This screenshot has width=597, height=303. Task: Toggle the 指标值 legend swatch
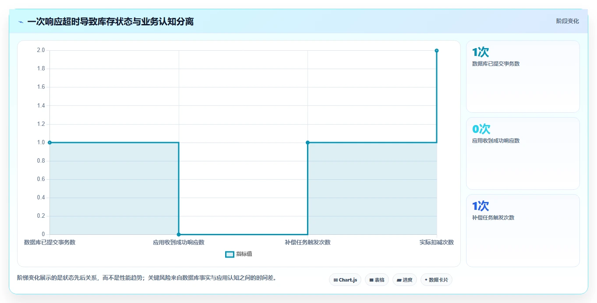coord(230,254)
